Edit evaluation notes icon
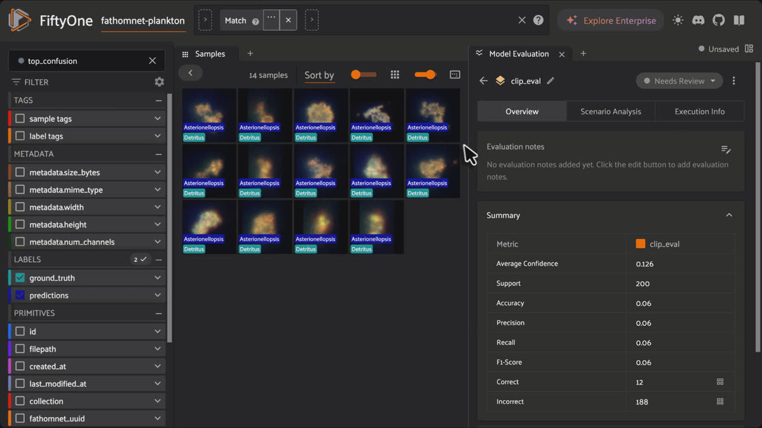Viewport: 762px width, 428px height. tap(726, 150)
